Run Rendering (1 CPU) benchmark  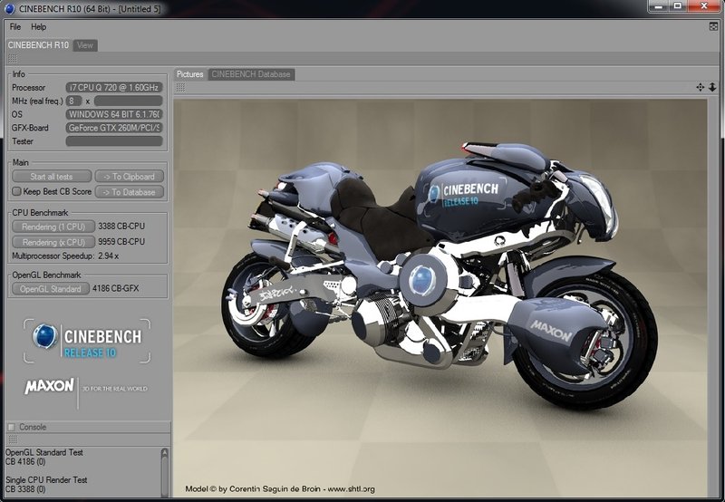coord(53,227)
